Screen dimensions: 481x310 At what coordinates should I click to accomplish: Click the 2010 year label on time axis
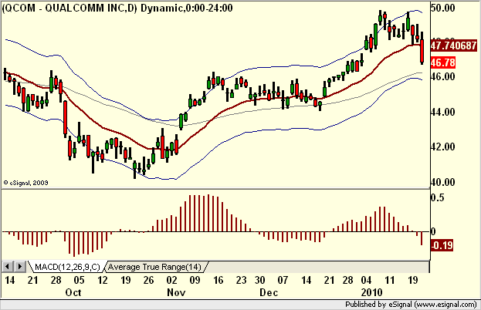(x=372, y=292)
